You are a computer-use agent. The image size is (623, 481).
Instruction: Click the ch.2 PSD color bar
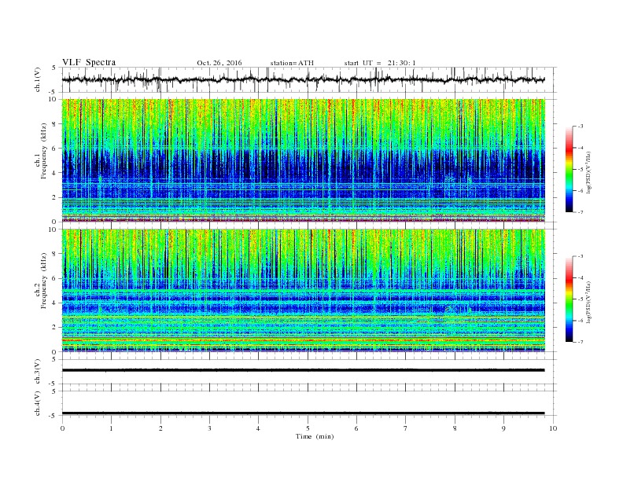[x=569, y=299]
